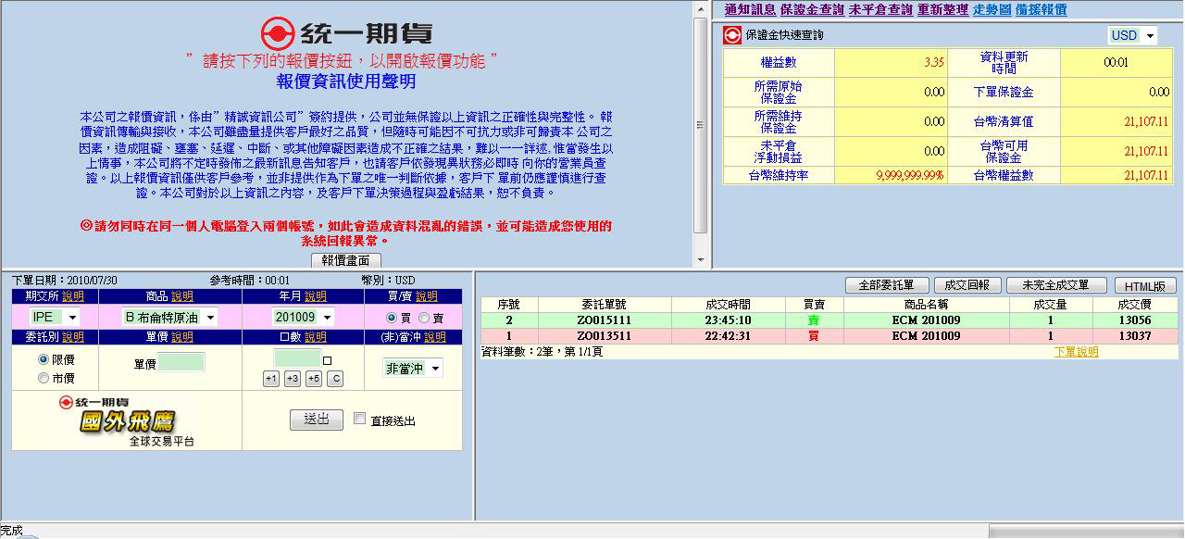Open 說明 link next to (非)當沖
The width and height of the screenshot is (1185, 539).
435,337
